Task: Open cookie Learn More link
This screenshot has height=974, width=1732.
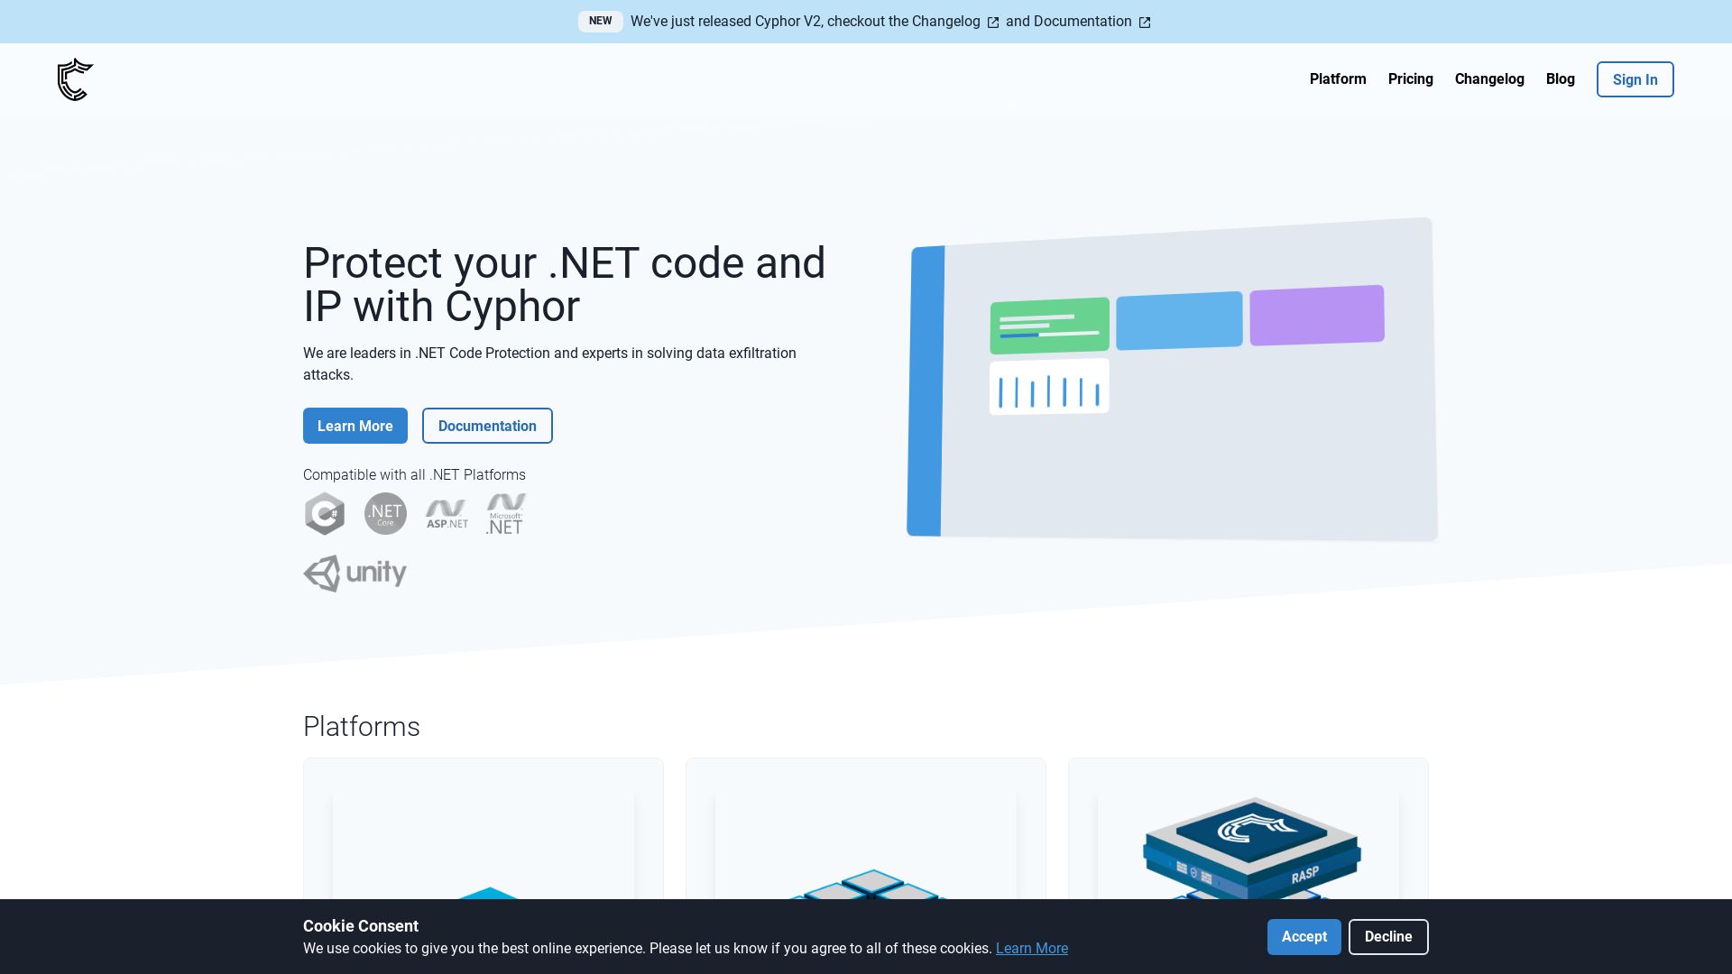Action: pyautogui.click(x=1032, y=949)
